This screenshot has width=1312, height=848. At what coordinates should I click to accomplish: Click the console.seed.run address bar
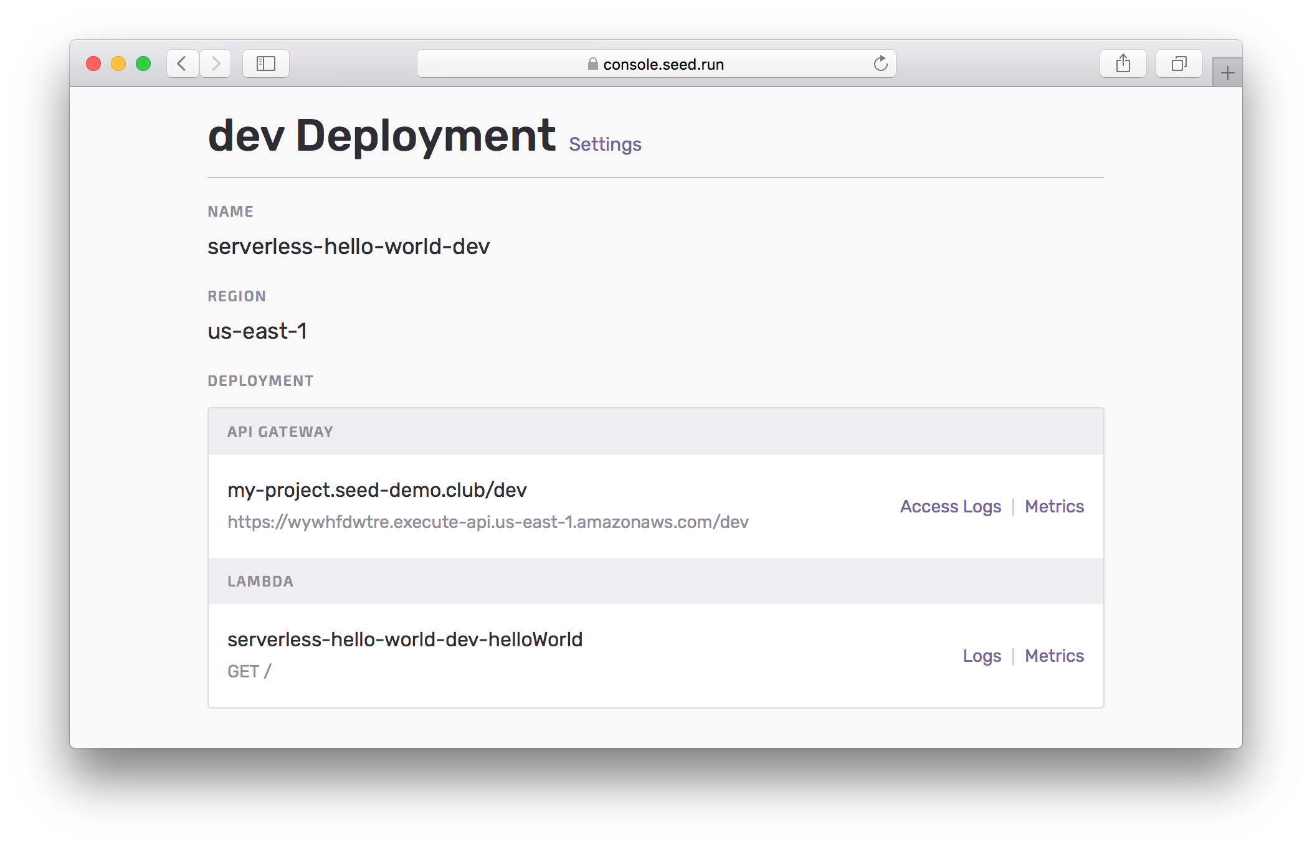[x=663, y=64]
